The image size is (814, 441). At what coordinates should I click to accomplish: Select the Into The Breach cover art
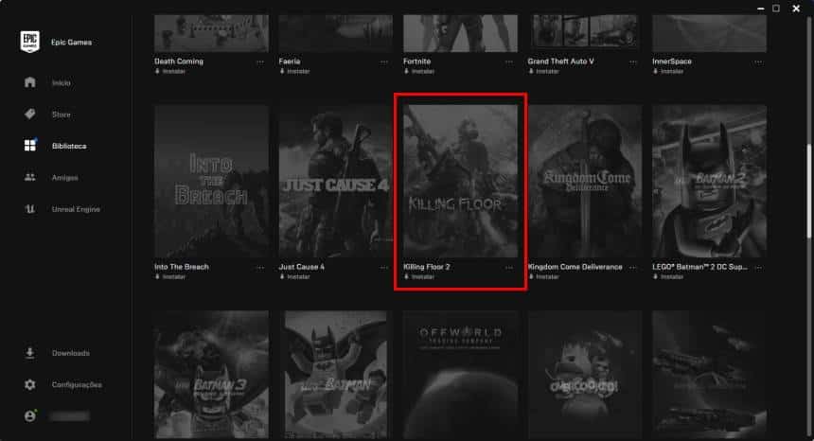click(211, 181)
